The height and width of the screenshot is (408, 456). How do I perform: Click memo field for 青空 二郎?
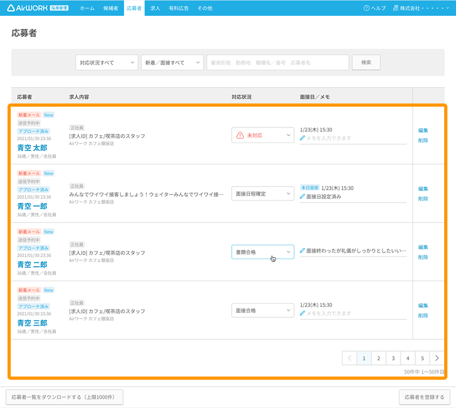[x=353, y=251]
